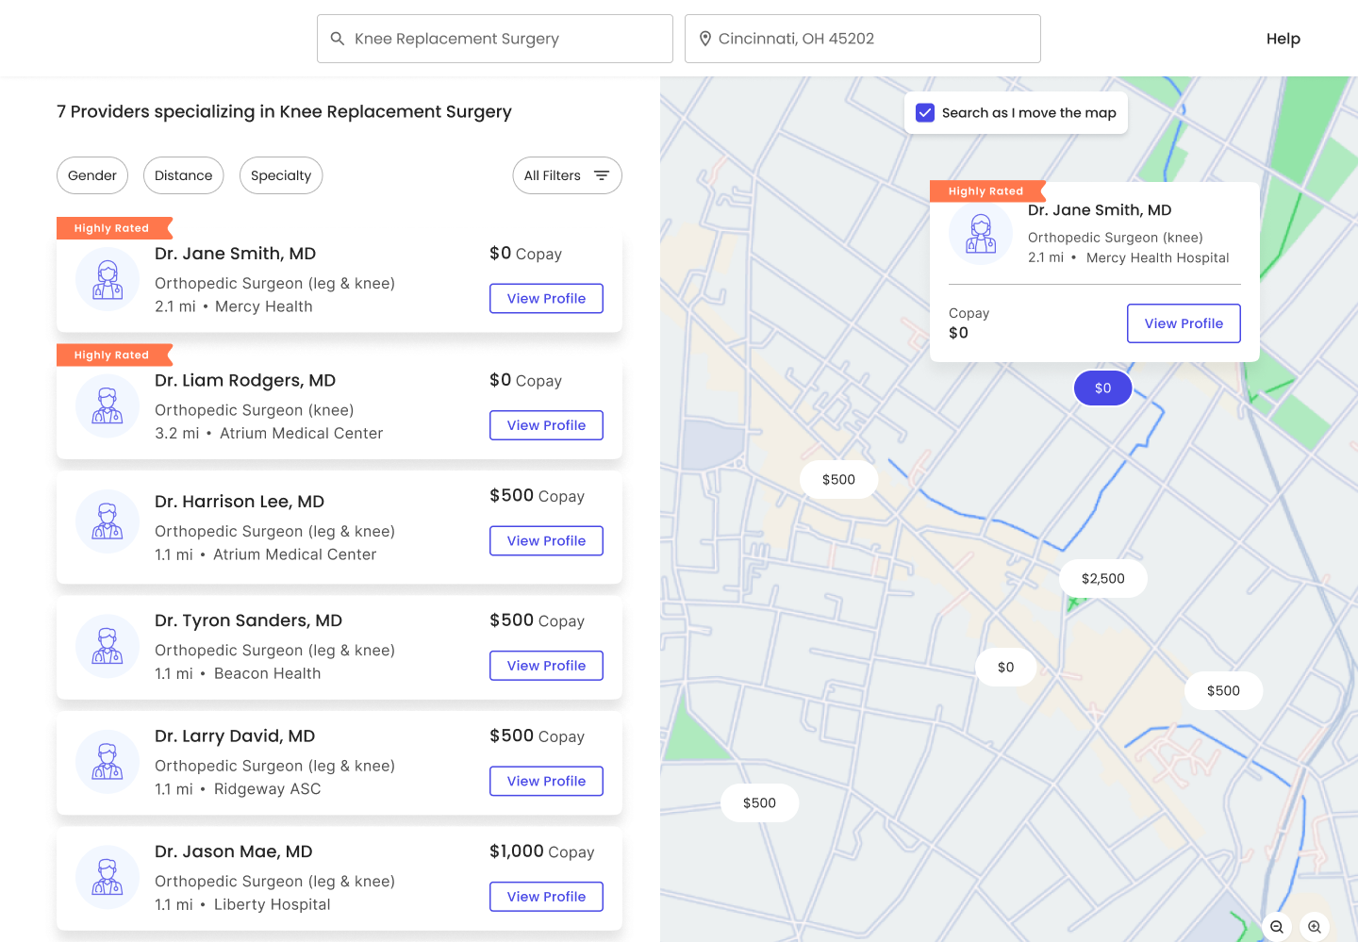Select the highlighted blue $0 map marker
This screenshot has height=942, width=1358.
[1102, 388]
